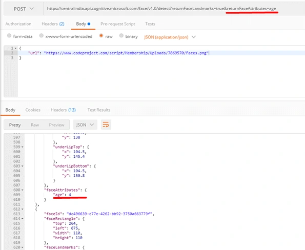Click the "top": 264 line
The image size is (305, 250).
coord(65,223)
